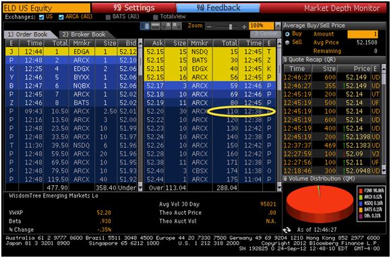Click the FINR red legend swatch

pyautogui.click(x=361, y=191)
